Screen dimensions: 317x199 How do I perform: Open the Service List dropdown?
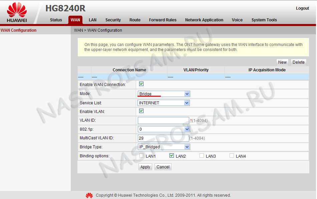click(x=164, y=103)
